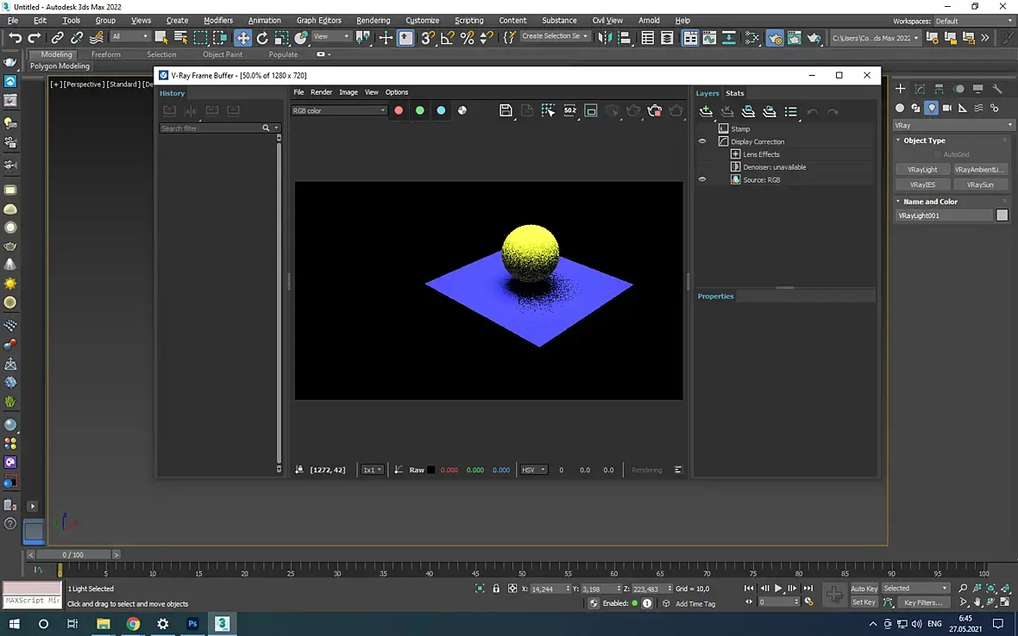Open the Rendering menu
This screenshot has width=1018, height=636.
click(x=373, y=20)
